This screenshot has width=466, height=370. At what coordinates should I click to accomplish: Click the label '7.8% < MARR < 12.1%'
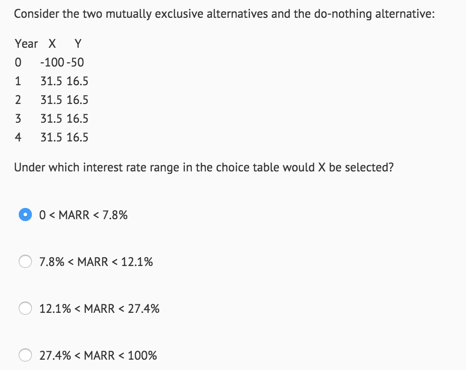pos(96,262)
